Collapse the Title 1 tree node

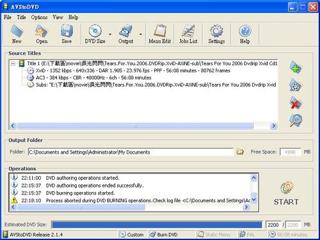[x=13, y=63]
